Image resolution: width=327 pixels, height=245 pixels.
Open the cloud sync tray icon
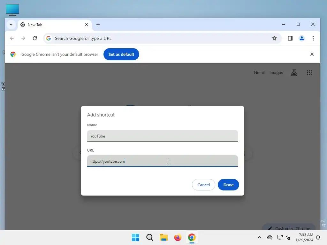[x=270, y=237]
